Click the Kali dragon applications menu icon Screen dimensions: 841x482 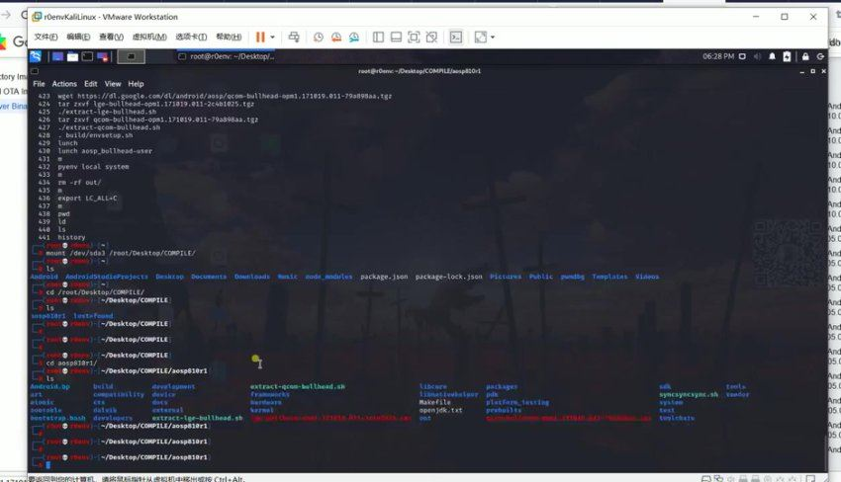(36, 56)
